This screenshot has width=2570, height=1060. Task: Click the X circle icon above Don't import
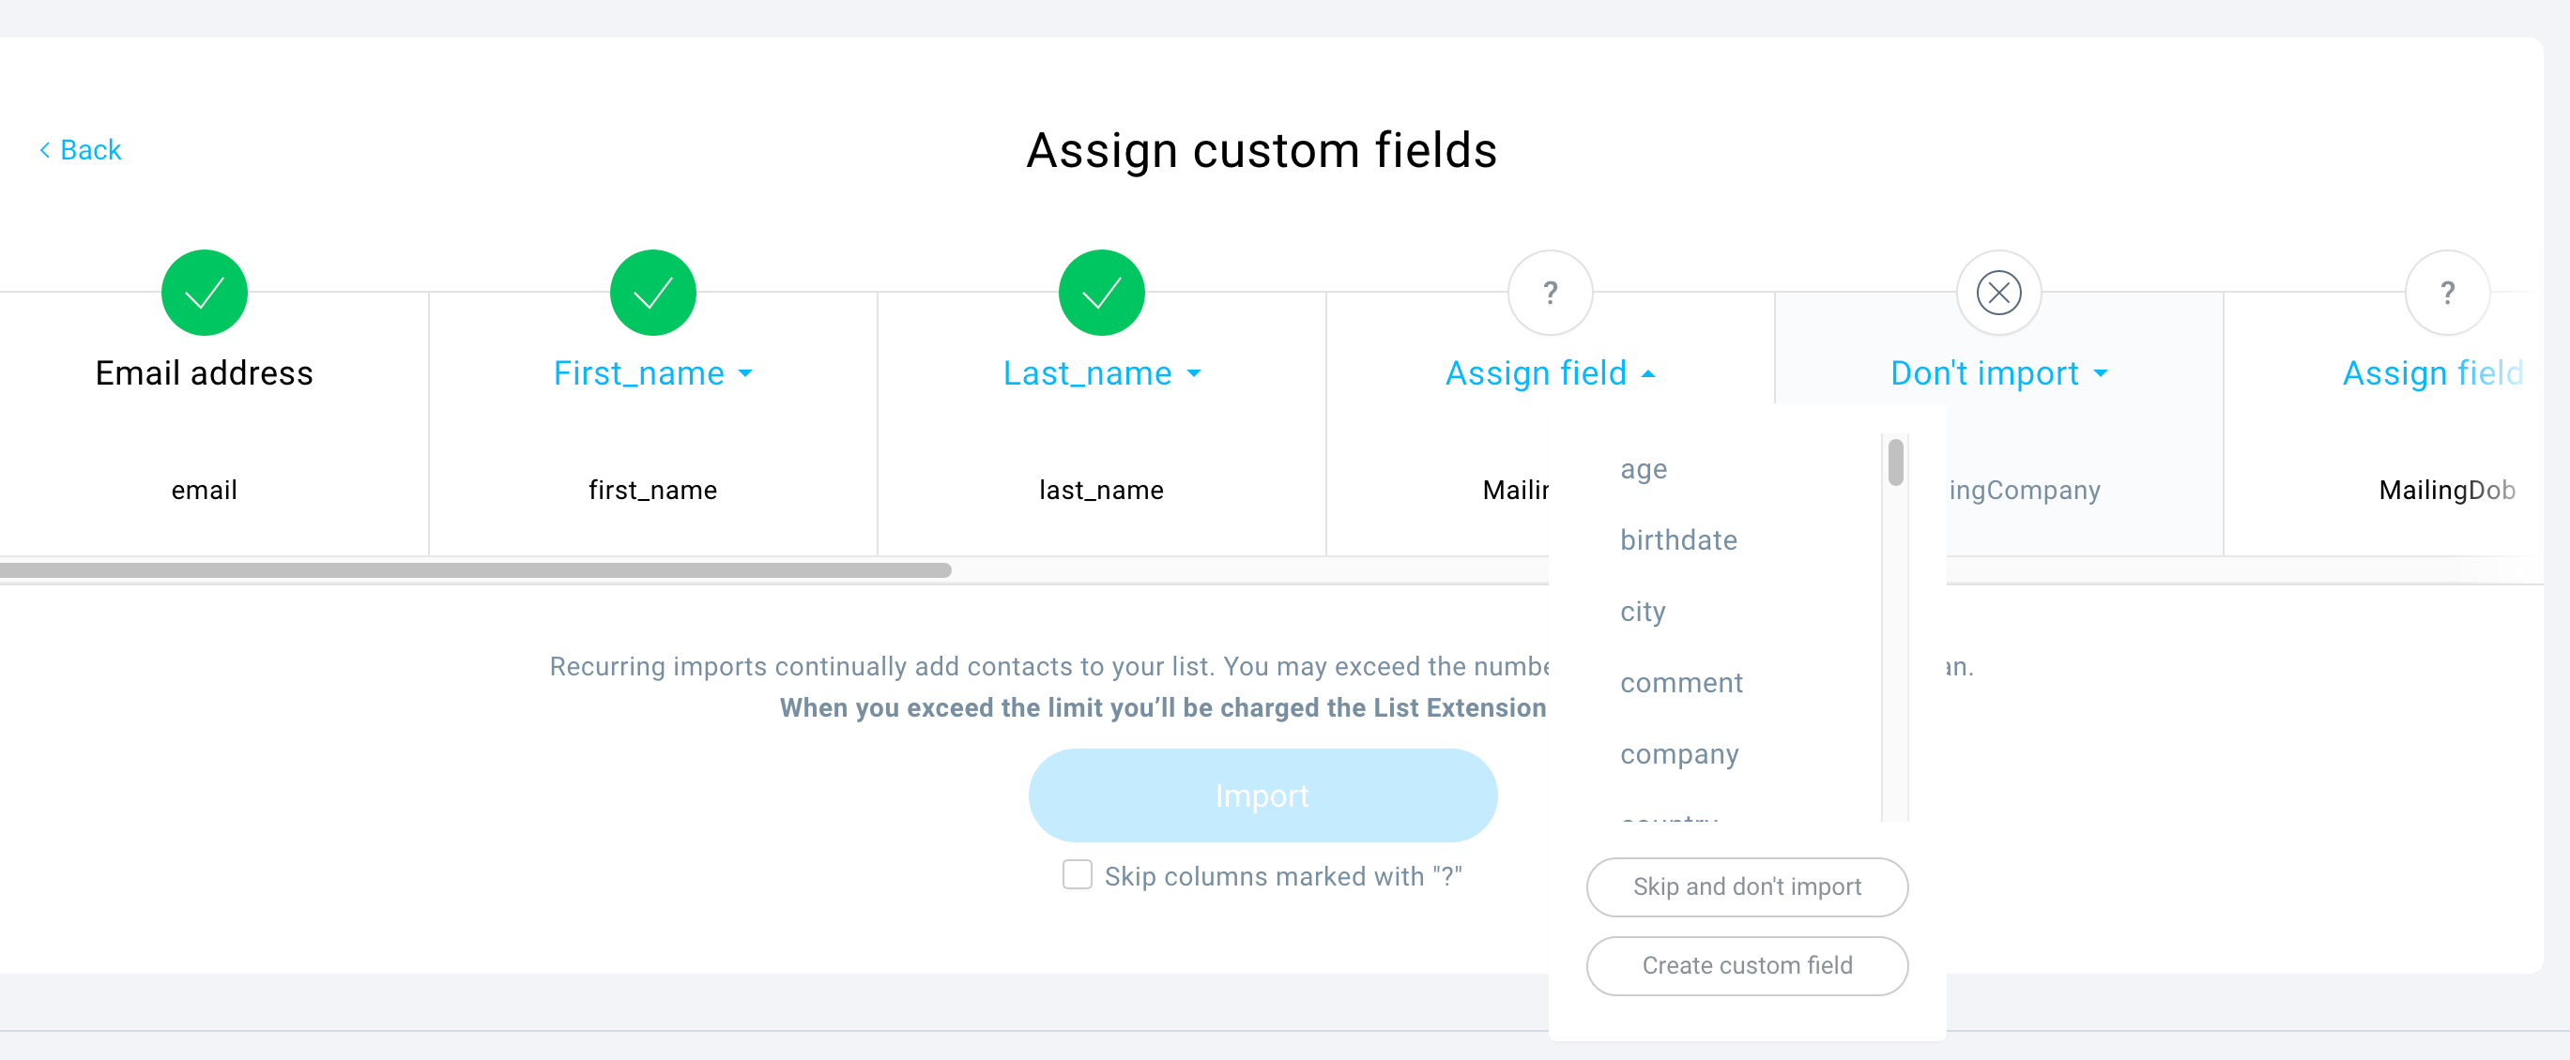[x=1998, y=292]
